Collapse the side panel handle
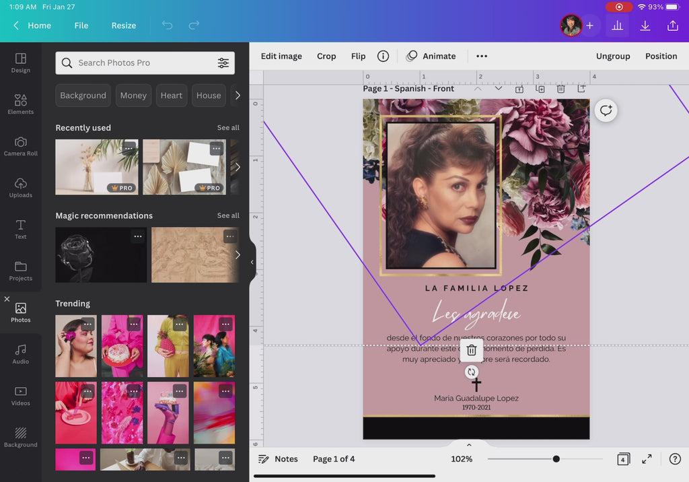The image size is (689, 482). (252, 262)
